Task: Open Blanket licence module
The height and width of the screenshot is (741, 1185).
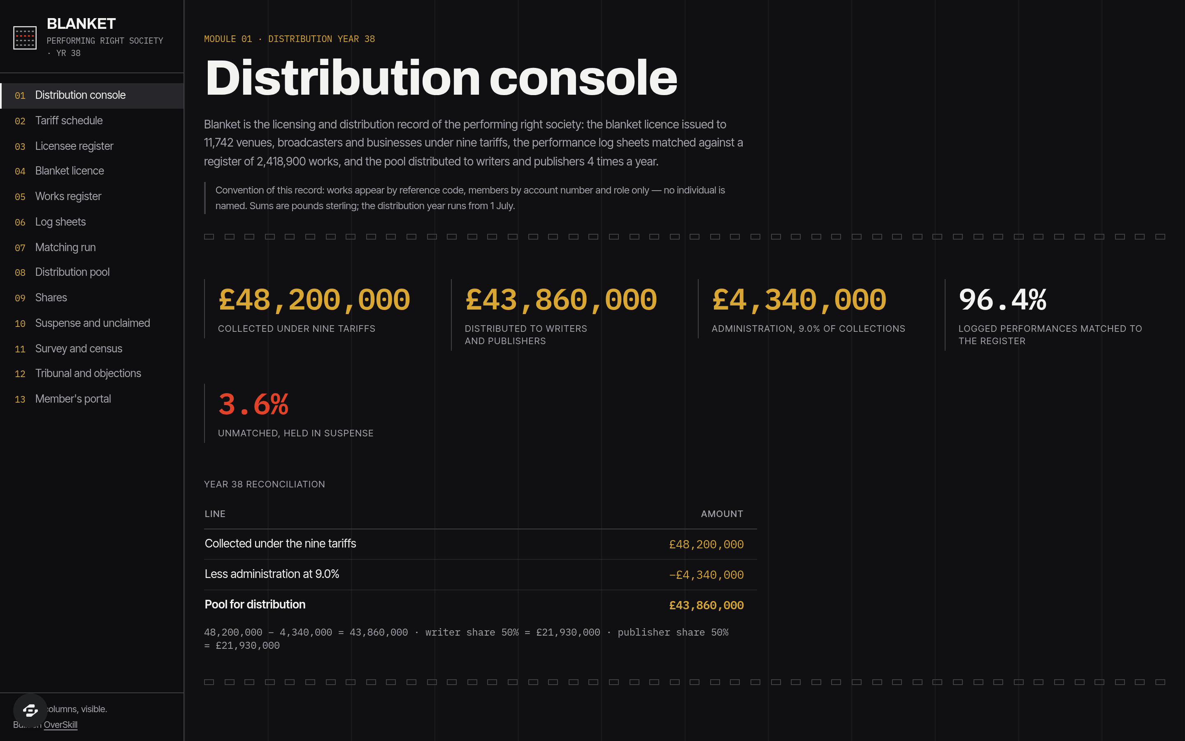Action: point(92,171)
